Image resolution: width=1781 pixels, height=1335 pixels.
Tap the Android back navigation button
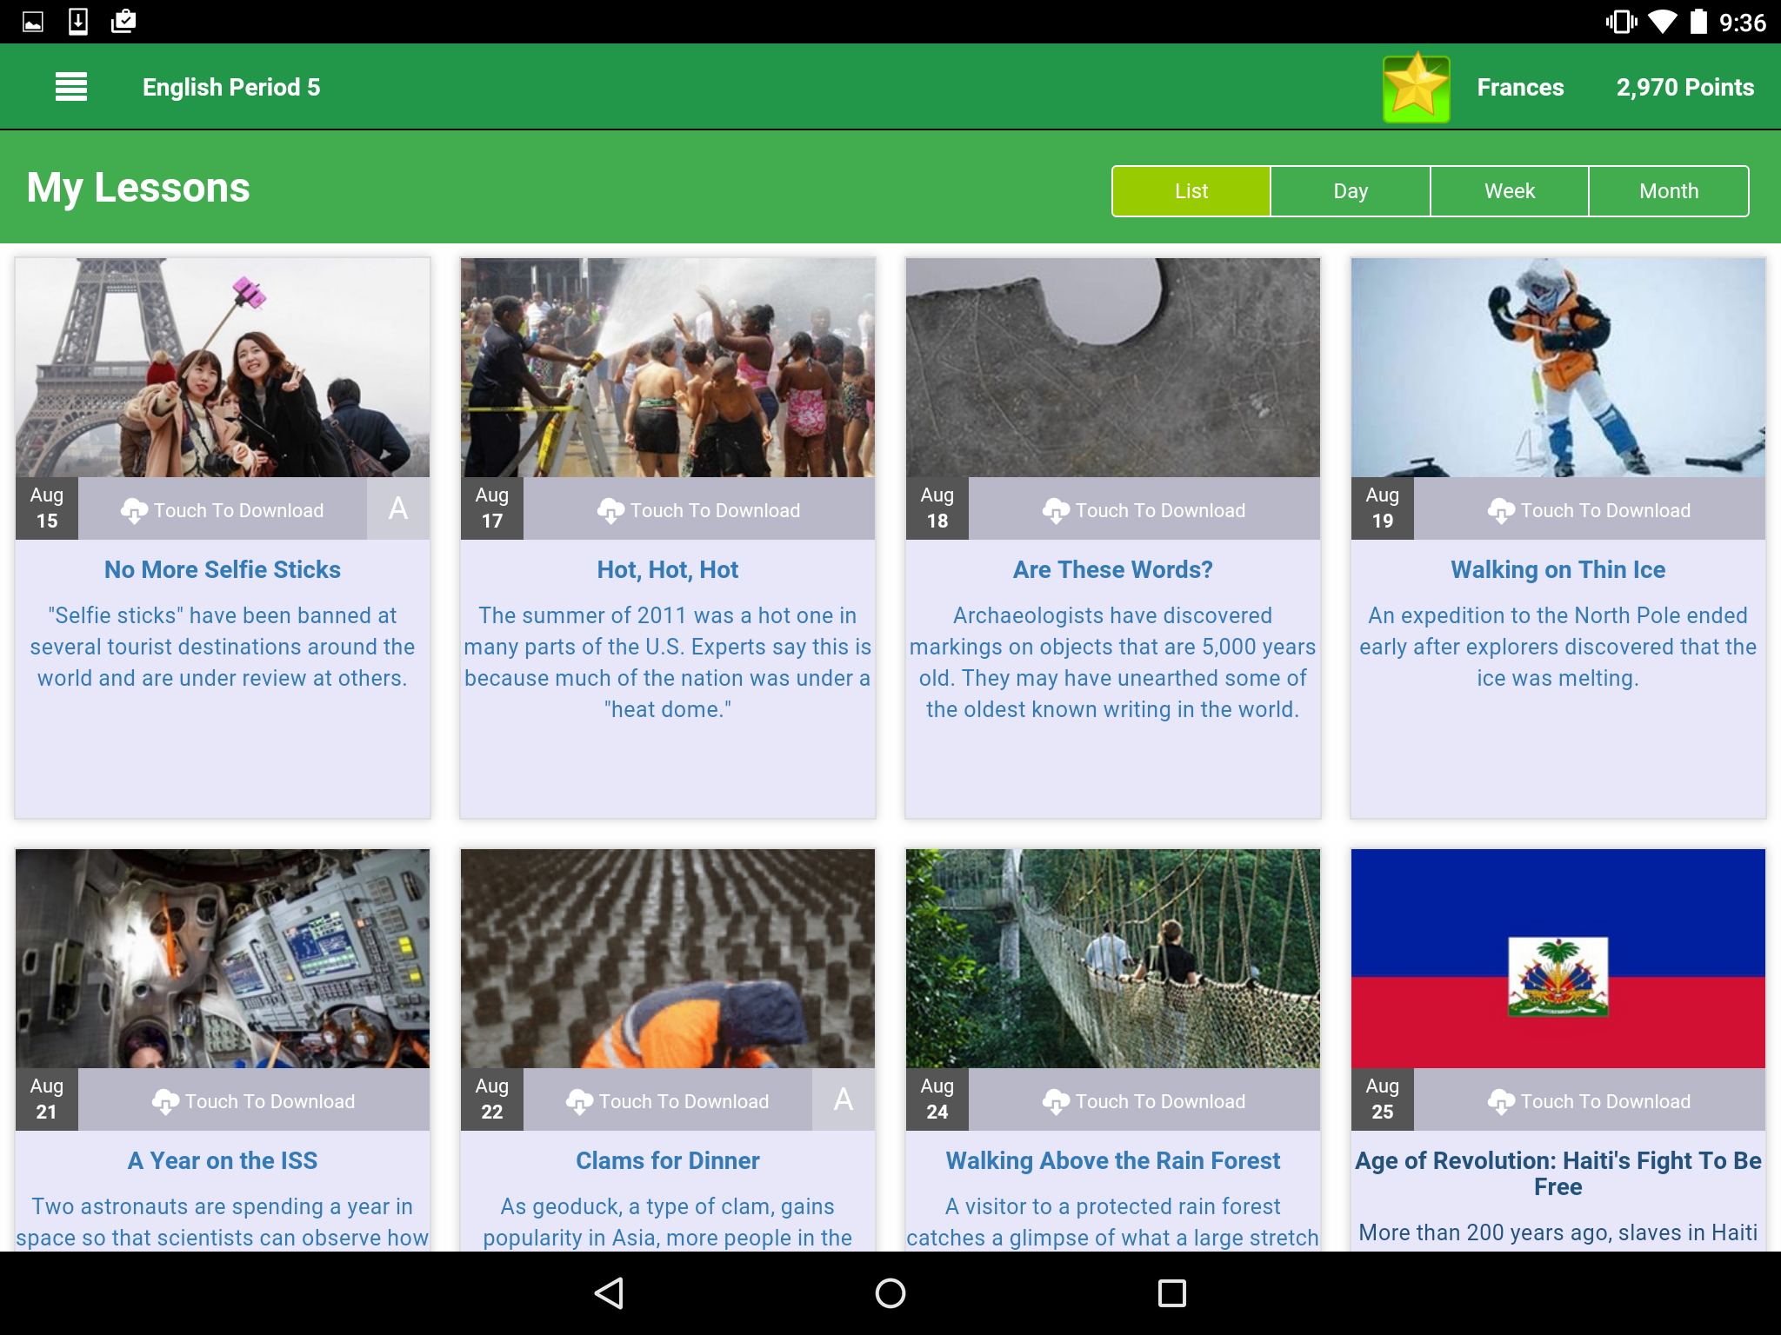point(609,1293)
